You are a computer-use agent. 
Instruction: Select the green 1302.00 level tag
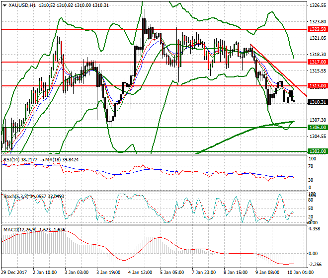[316, 151]
